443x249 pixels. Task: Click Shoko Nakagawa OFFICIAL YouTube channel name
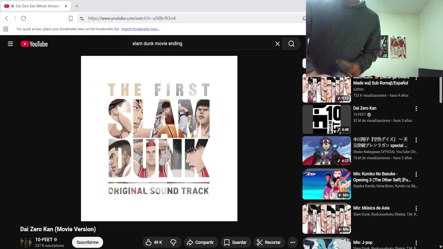[x=385, y=152]
